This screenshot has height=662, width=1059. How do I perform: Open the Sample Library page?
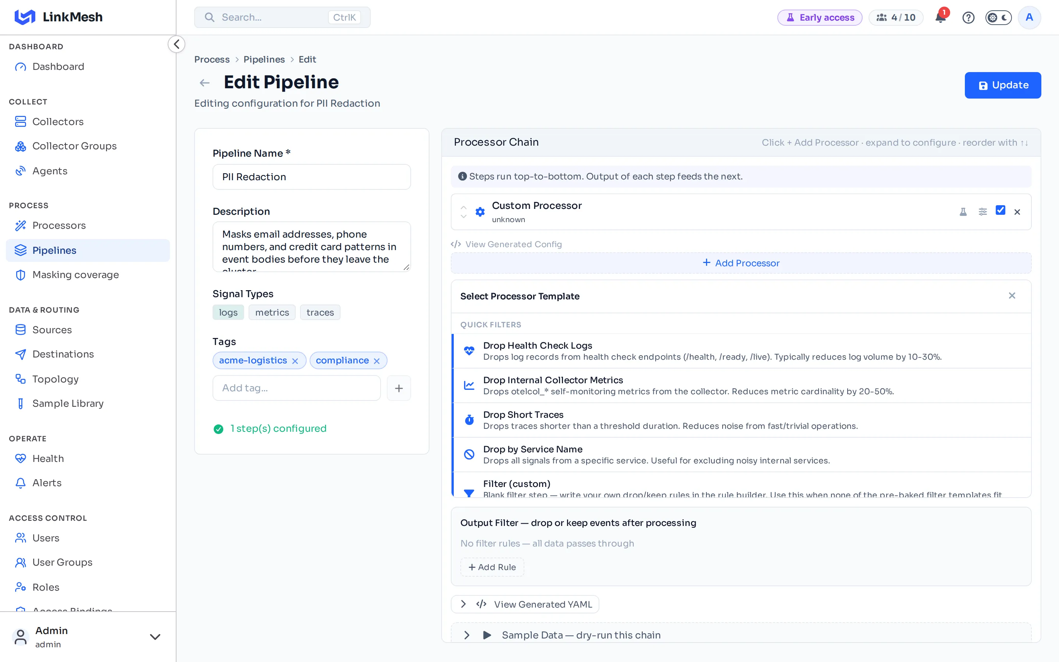[88, 403]
